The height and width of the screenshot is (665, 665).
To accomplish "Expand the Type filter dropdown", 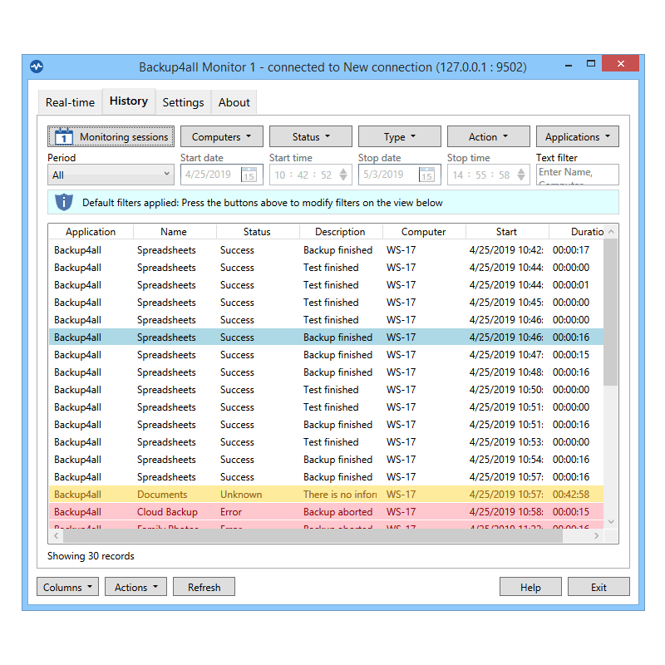I will (x=400, y=137).
